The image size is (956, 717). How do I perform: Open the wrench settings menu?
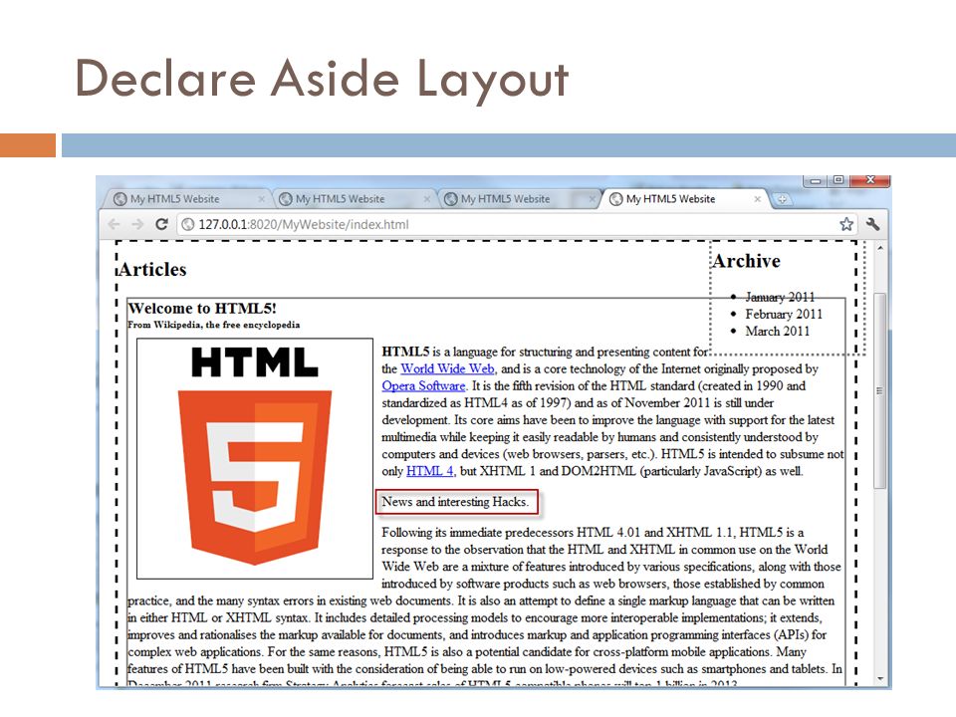coord(873,224)
